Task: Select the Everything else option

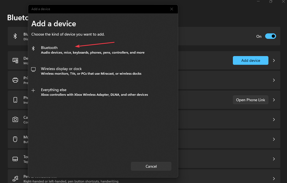Action: (x=103, y=92)
